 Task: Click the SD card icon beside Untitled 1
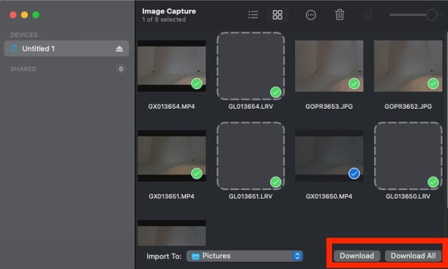(x=14, y=48)
